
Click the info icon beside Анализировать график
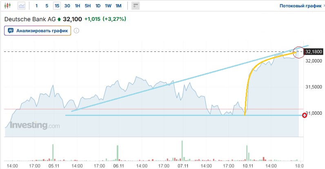(x=76, y=31)
